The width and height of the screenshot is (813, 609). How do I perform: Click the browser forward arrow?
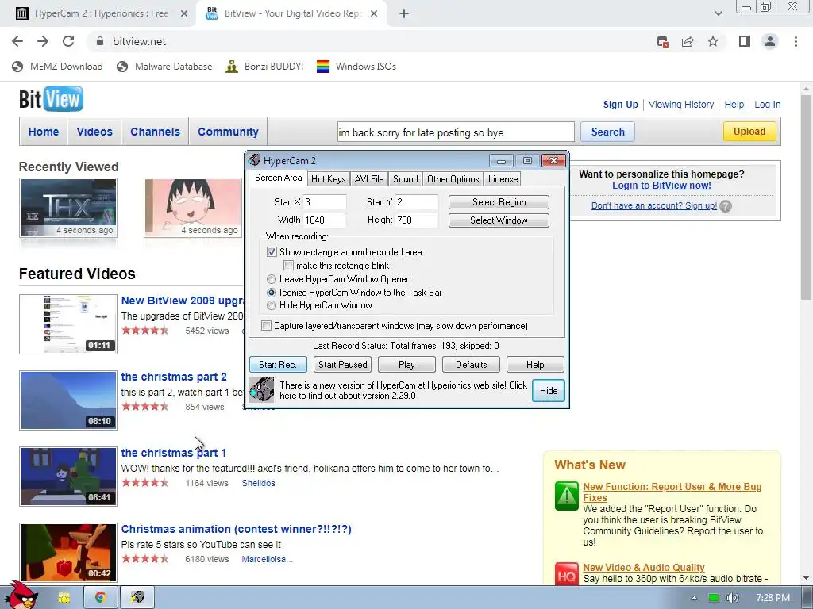43,41
